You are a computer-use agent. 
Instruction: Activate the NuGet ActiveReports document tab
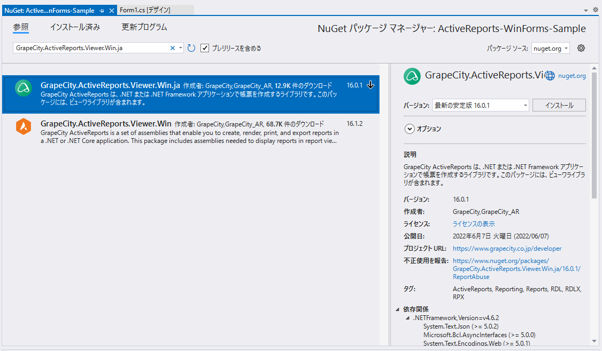[49, 11]
